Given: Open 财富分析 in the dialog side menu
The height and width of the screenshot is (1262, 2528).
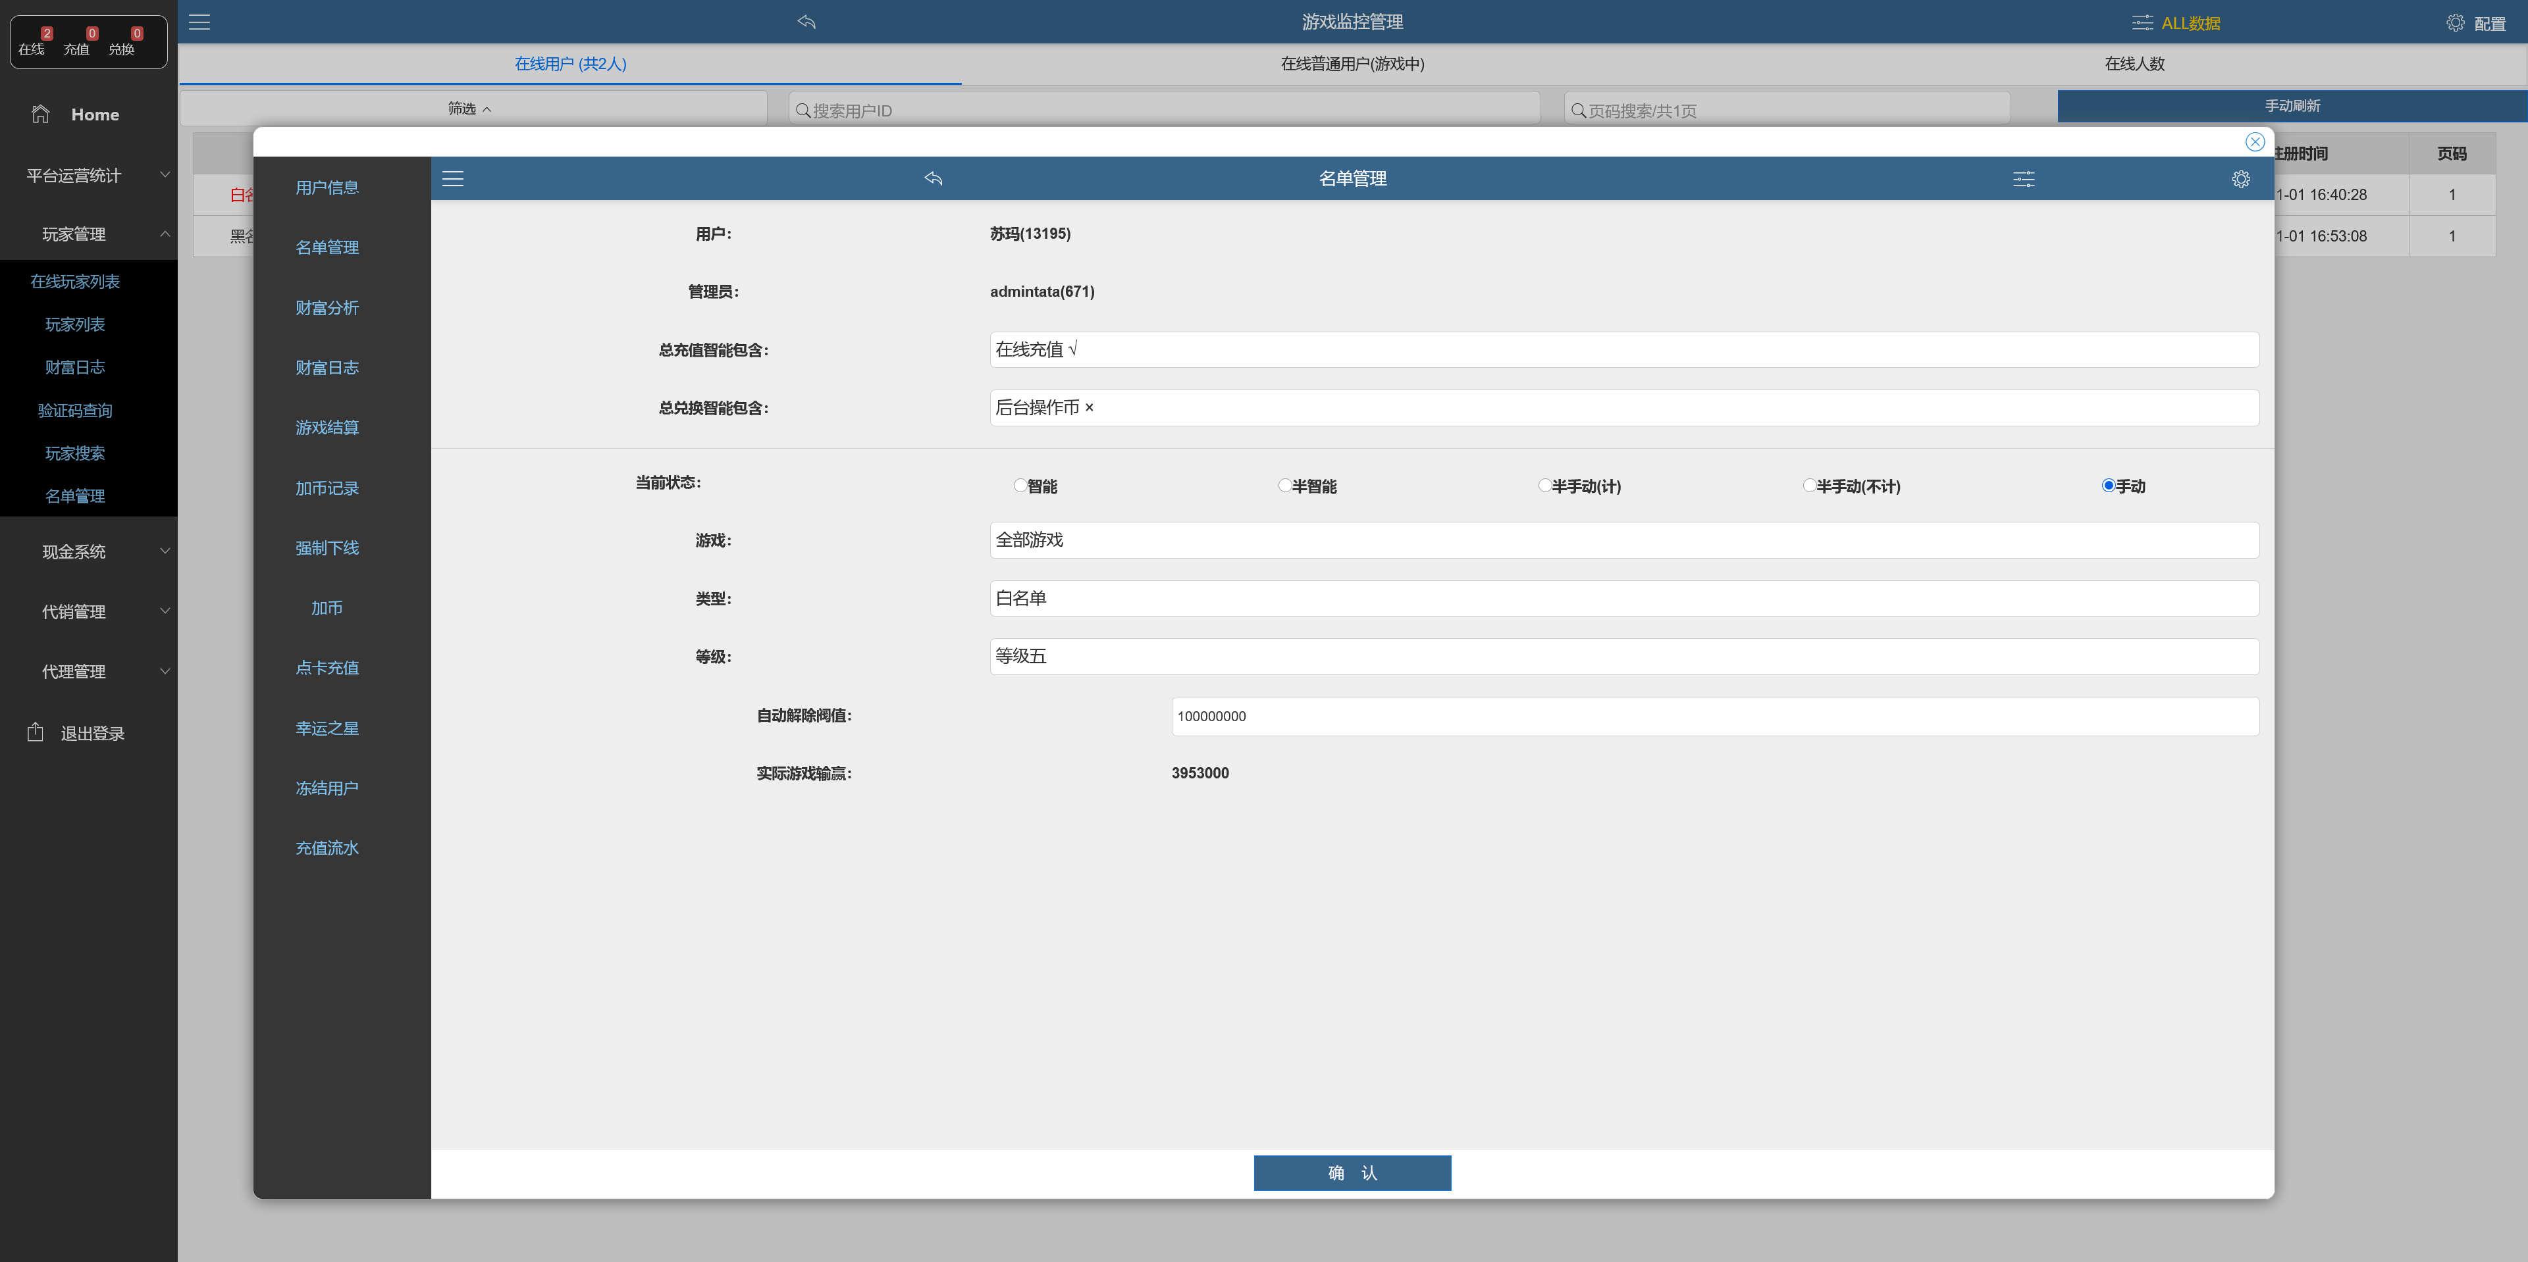Looking at the screenshot, I should (327, 308).
